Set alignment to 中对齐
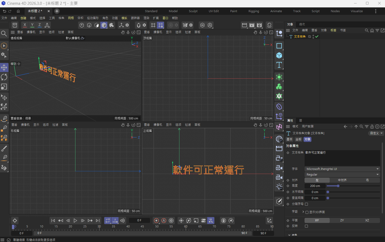The image size is (385, 242). tap(342, 180)
